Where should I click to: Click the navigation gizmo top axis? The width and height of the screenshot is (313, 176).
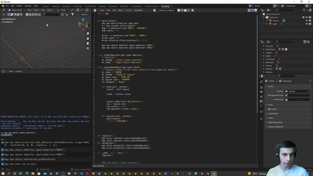click(x=83, y=20)
